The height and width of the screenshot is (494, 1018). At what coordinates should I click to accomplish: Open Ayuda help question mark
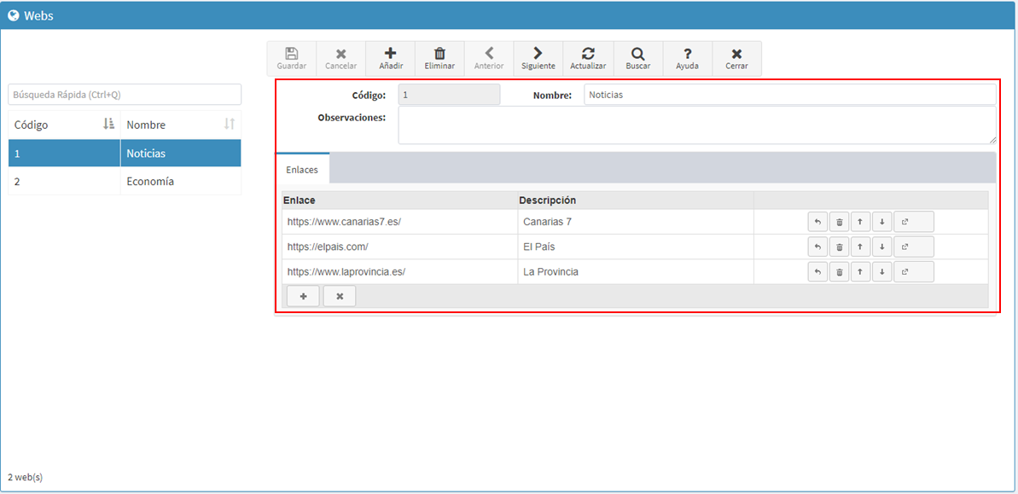tap(688, 58)
